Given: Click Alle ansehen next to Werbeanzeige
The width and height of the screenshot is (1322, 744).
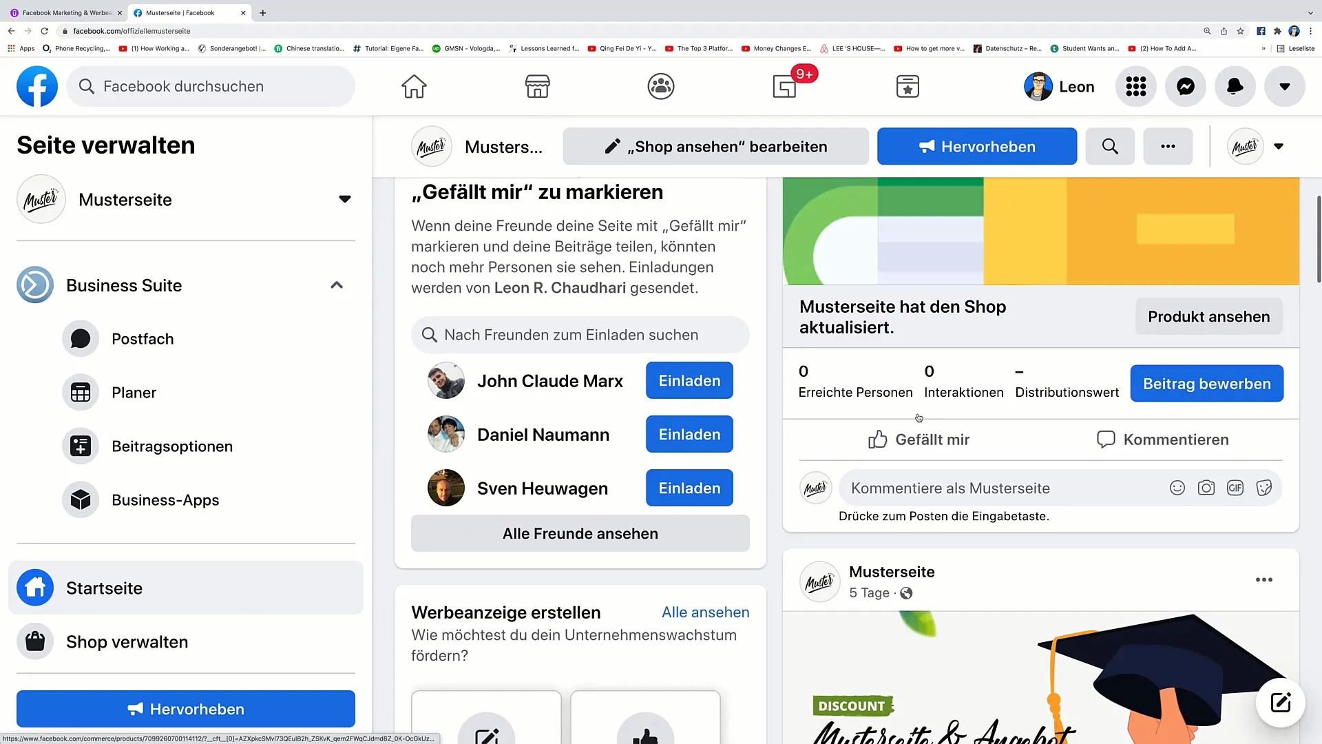Looking at the screenshot, I should coord(706,611).
